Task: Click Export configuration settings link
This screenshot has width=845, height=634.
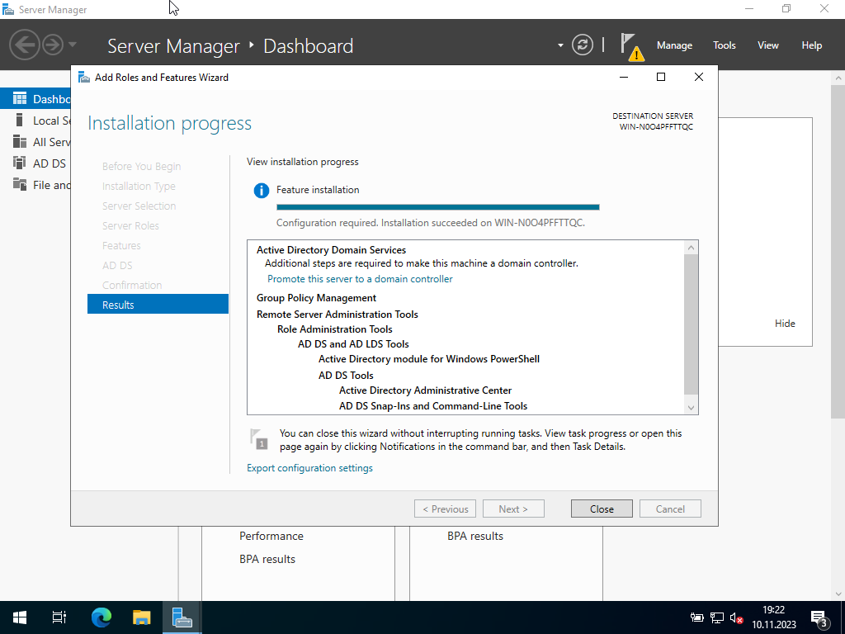Action: click(310, 468)
